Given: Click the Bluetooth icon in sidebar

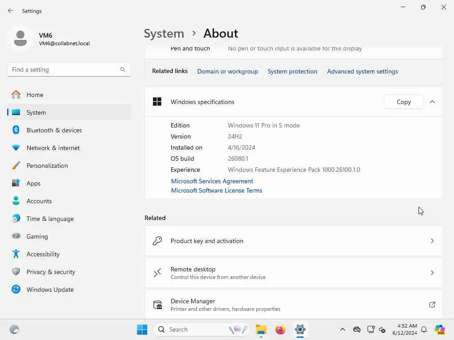Looking at the screenshot, I should [x=16, y=130].
